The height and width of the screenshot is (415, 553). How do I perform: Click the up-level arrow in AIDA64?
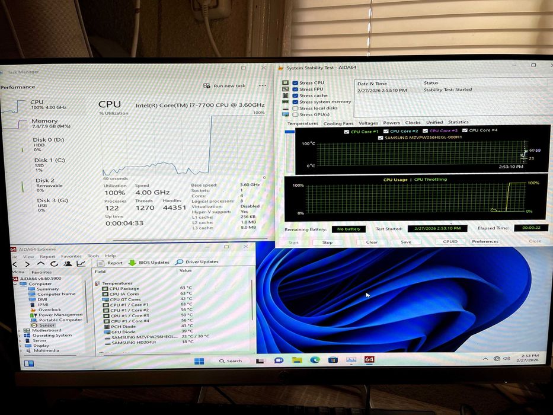point(41,264)
